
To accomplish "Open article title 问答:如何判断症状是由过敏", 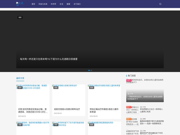I will 33,110.
